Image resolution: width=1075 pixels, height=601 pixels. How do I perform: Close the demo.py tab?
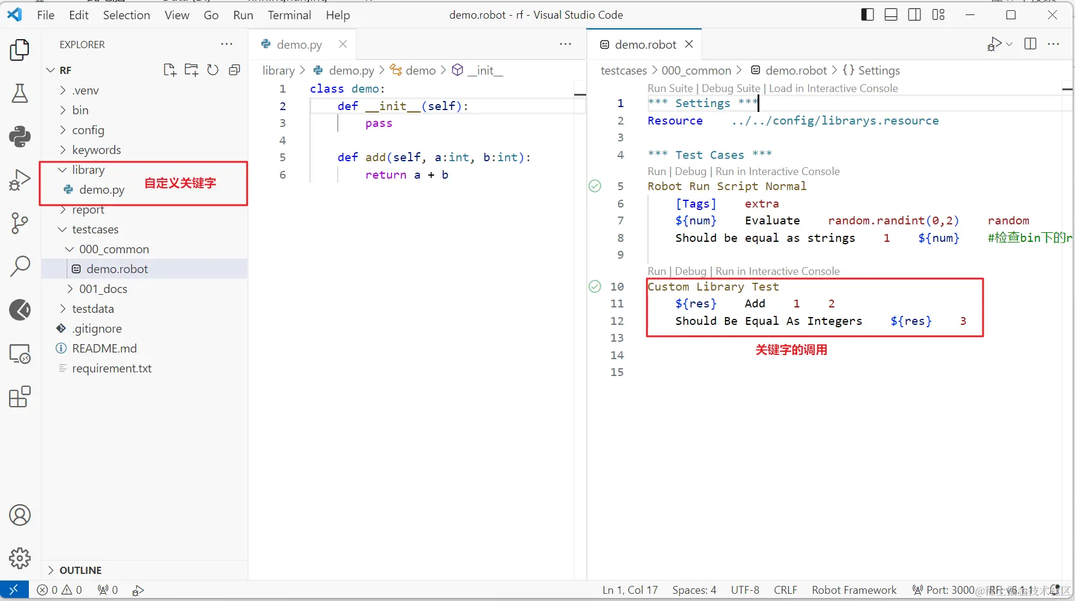[x=343, y=44]
